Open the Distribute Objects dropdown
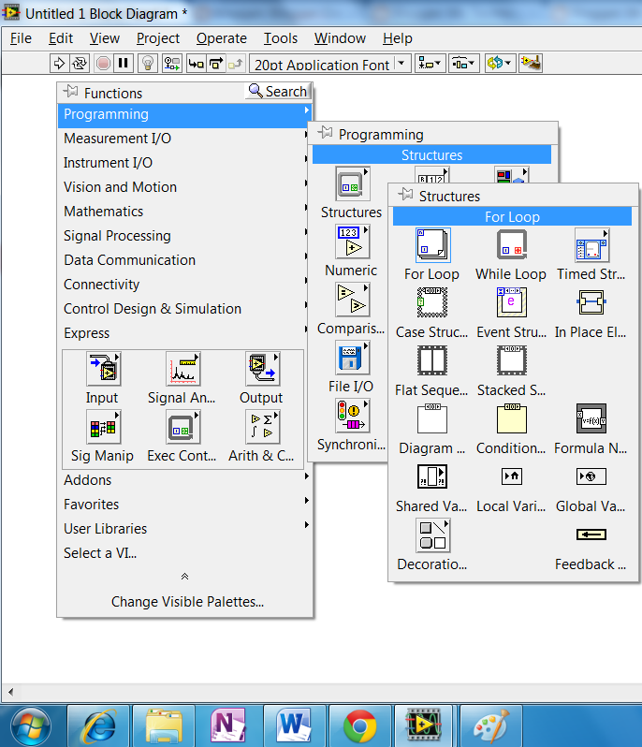 [x=463, y=63]
